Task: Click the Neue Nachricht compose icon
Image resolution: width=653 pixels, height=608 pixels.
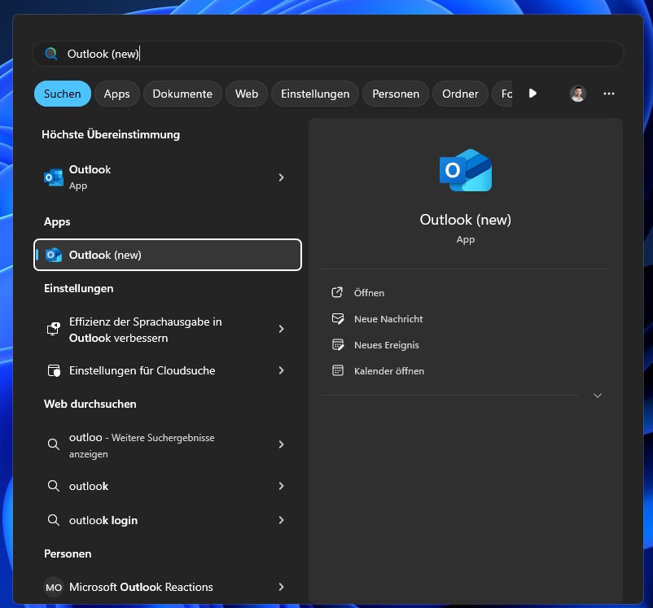Action: click(338, 319)
